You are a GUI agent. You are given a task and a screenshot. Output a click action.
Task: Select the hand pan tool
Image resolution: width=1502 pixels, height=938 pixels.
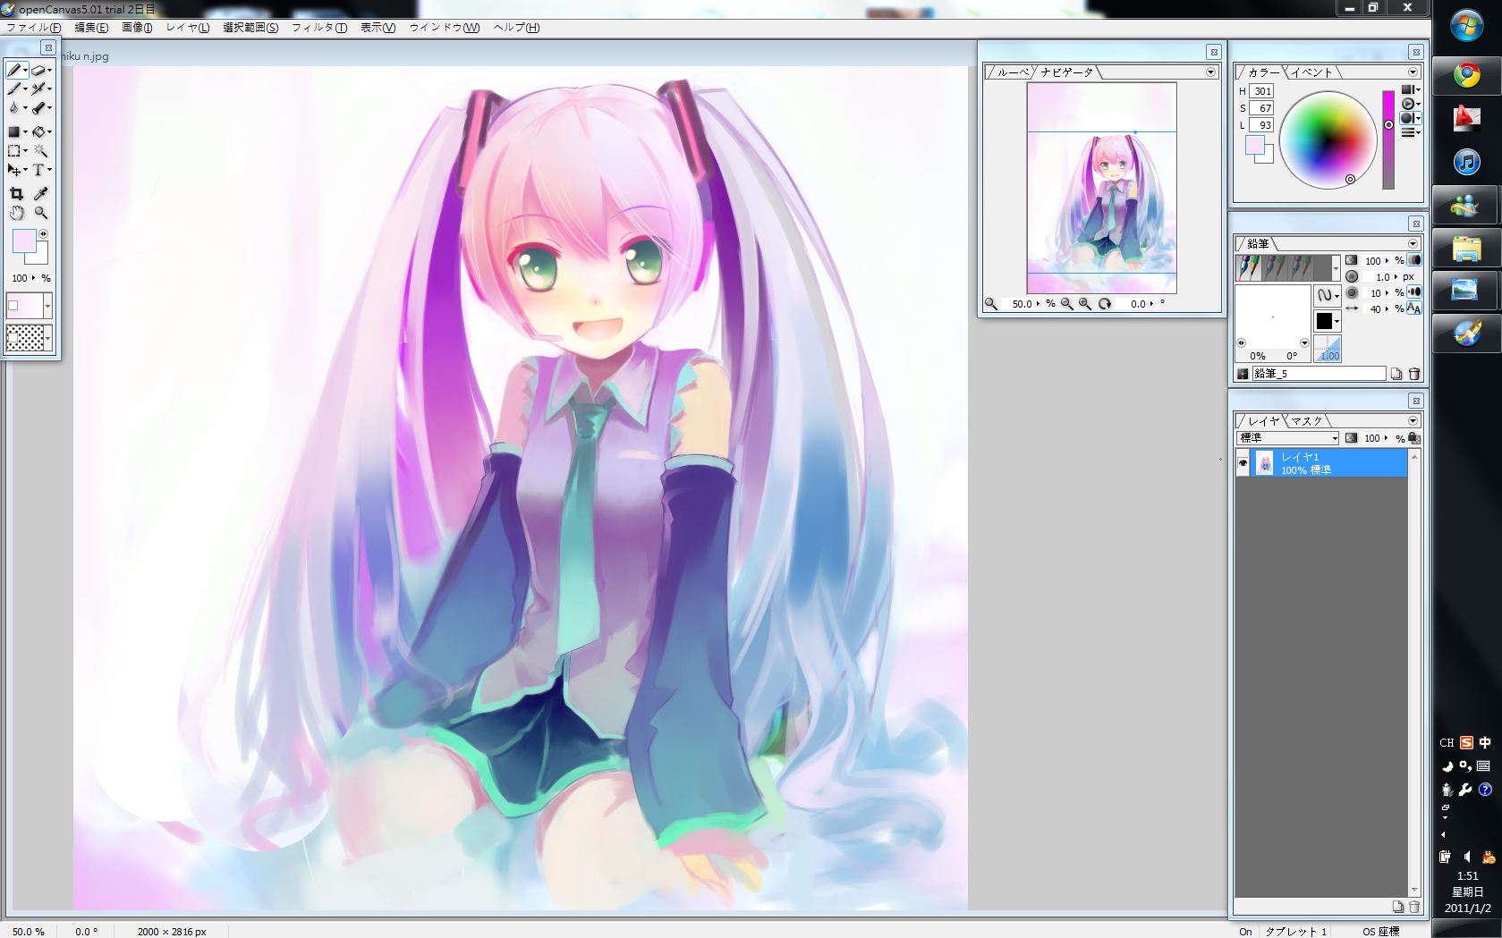(x=16, y=213)
